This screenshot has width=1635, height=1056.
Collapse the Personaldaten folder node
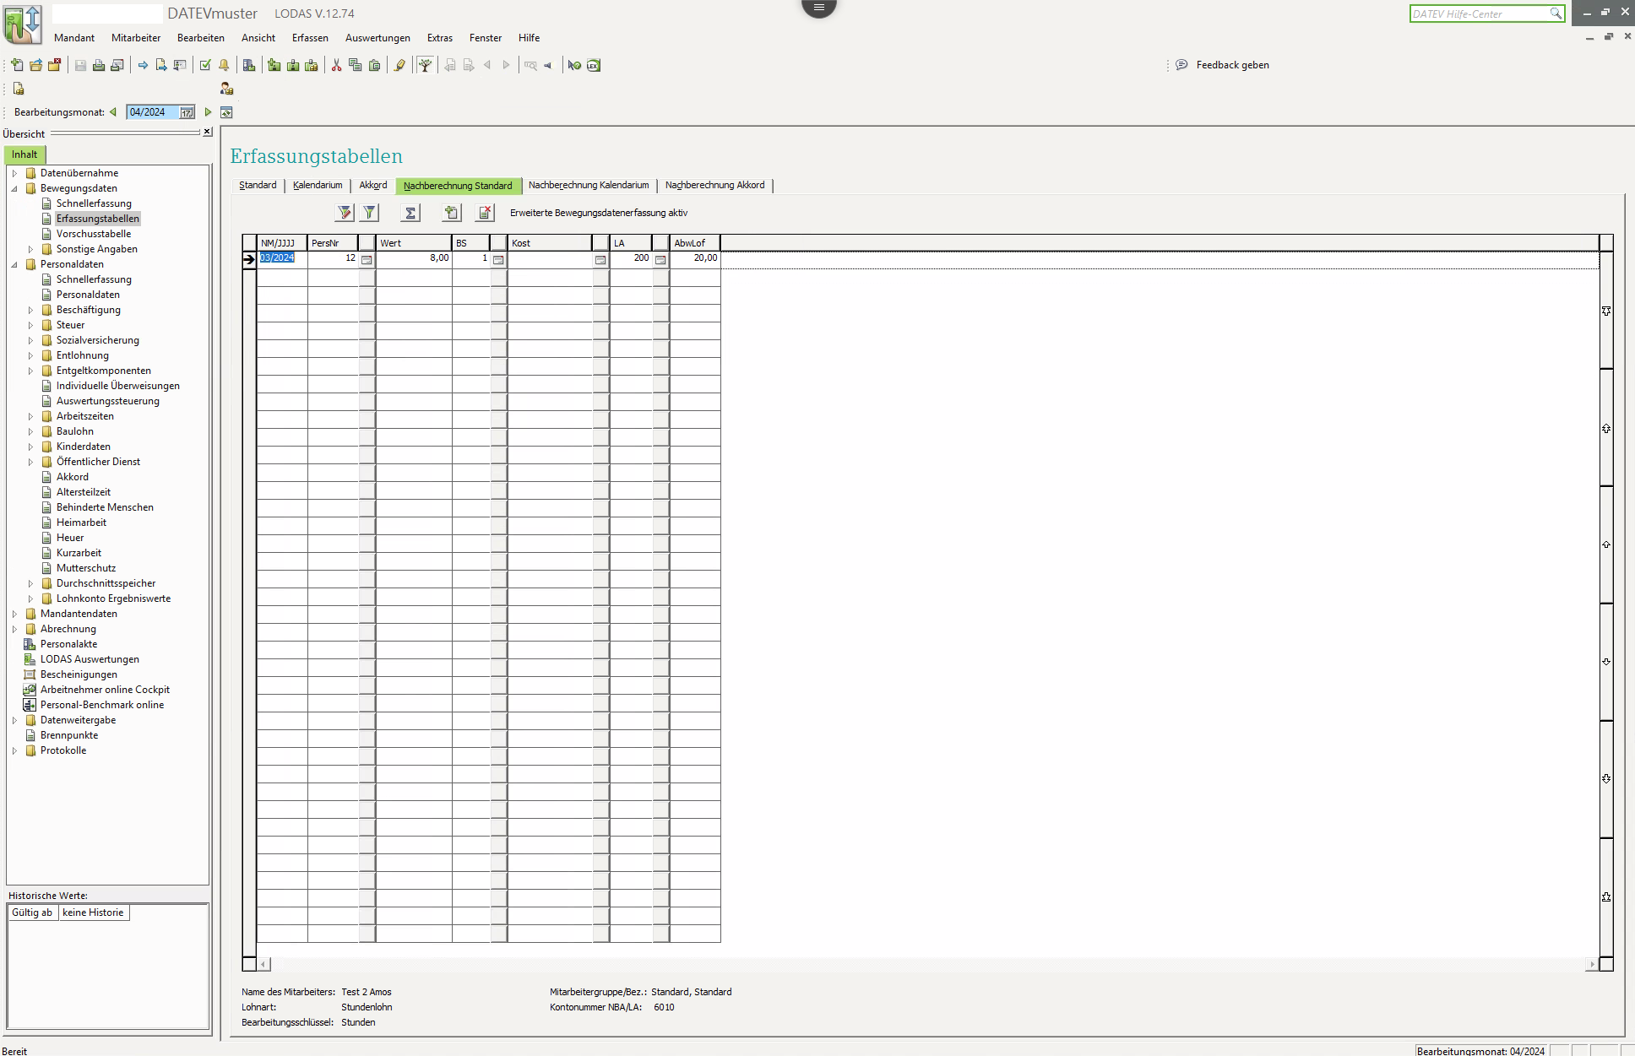(x=14, y=264)
